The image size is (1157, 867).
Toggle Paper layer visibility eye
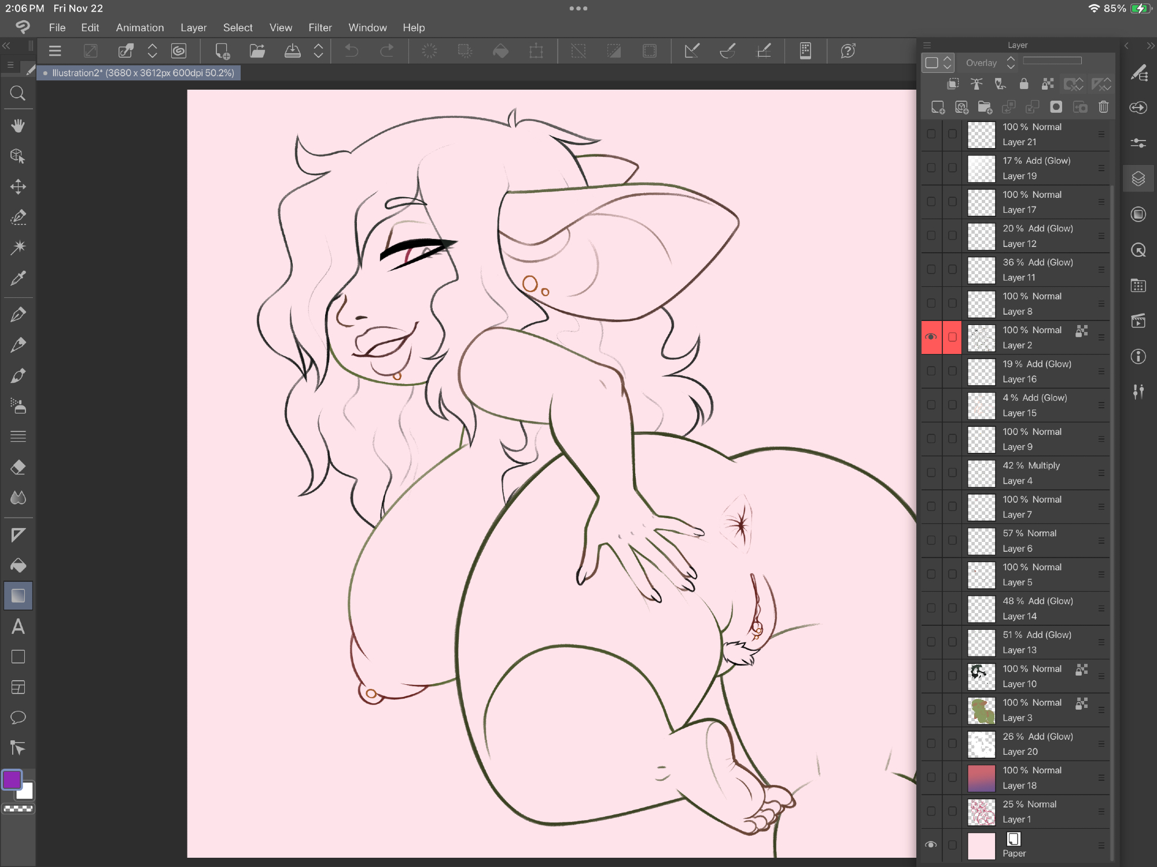931,845
